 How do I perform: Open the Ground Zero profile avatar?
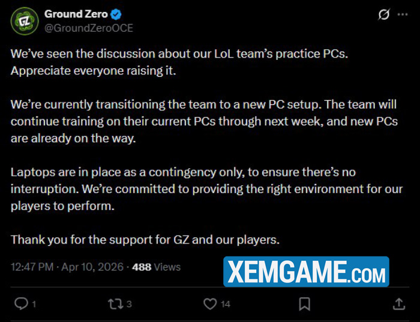[x=25, y=21]
